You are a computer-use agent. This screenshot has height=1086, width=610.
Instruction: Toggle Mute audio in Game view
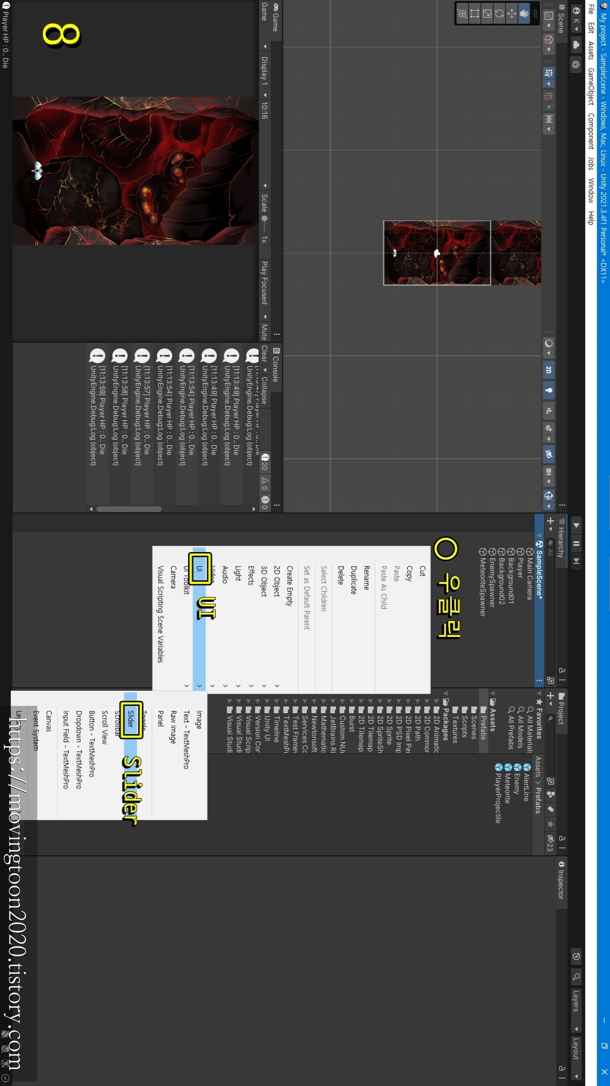(x=264, y=331)
